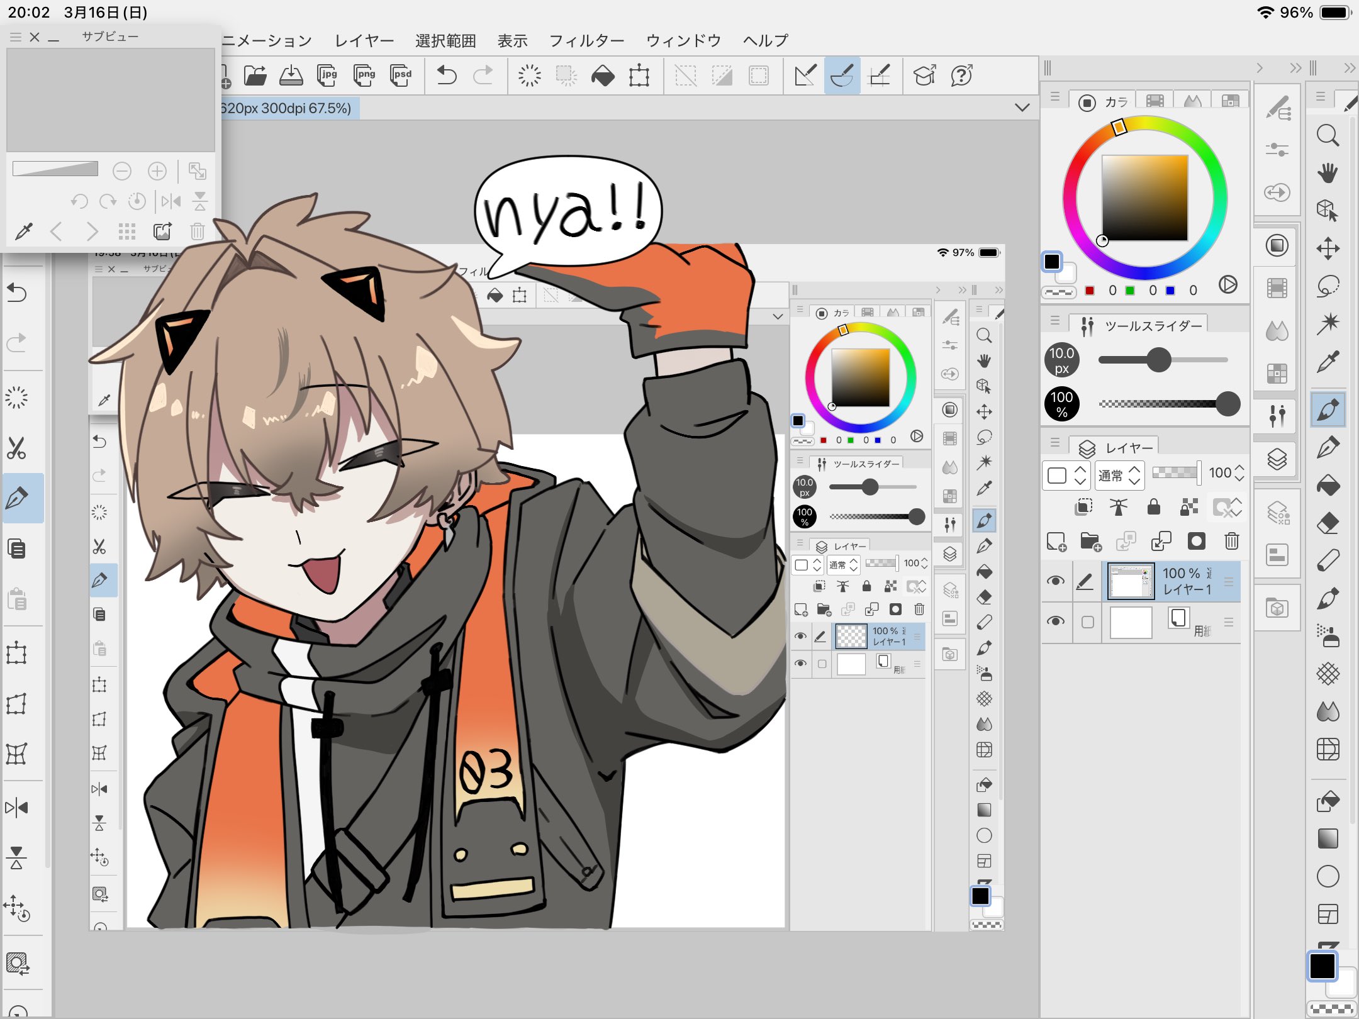Open the ウィンドウ menu

click(683, 41)
